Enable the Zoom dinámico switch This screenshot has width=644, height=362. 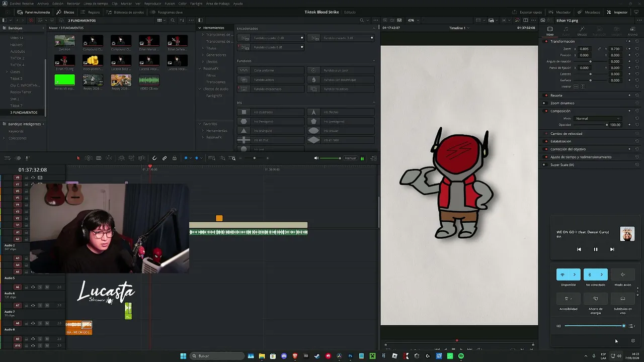pos(544,103)
